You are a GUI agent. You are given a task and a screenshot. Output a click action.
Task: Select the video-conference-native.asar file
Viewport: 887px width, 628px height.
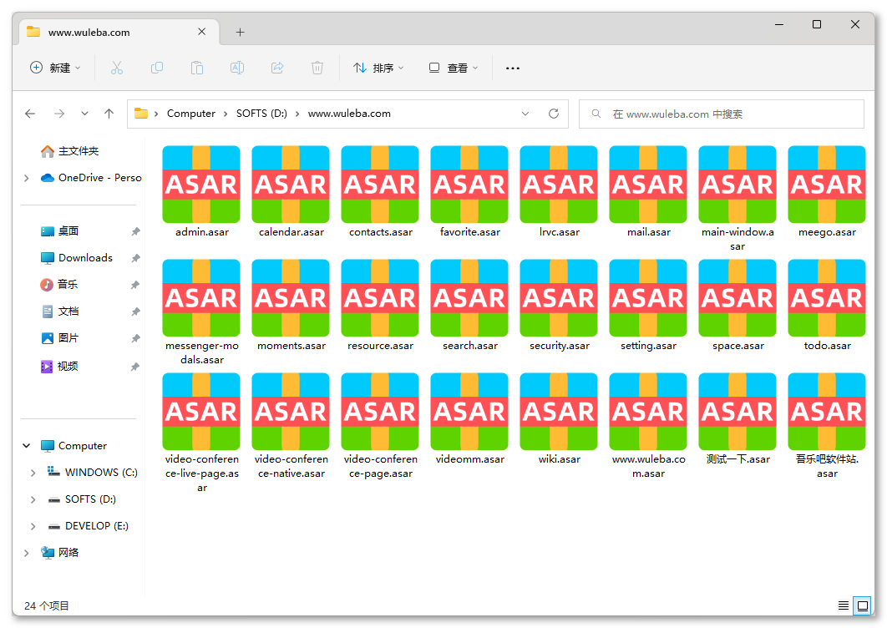tap(291, 426)
